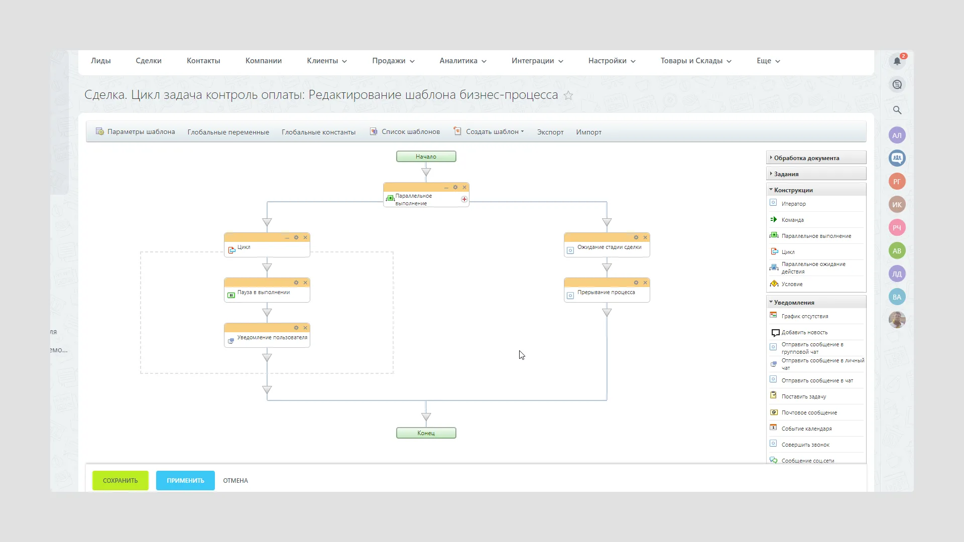Mark page as favorite with star icon
Viewport: 964px width, 542px height.
[x=568, y=95]
